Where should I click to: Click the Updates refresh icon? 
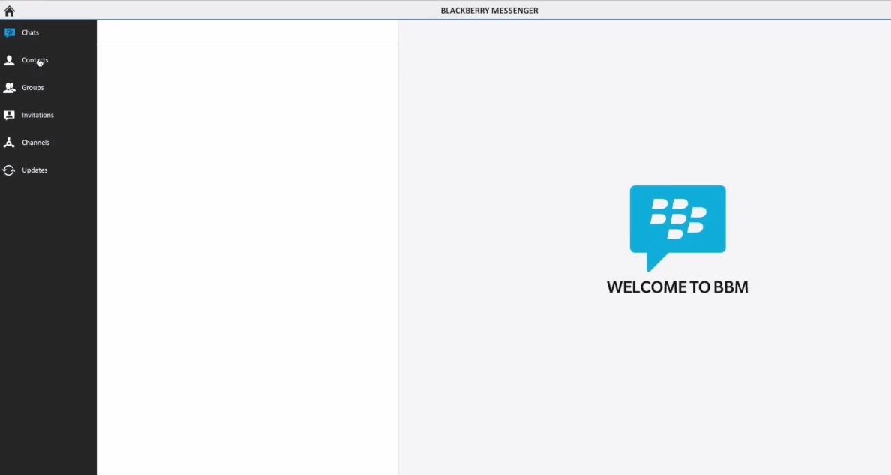(x=9, y=170)
